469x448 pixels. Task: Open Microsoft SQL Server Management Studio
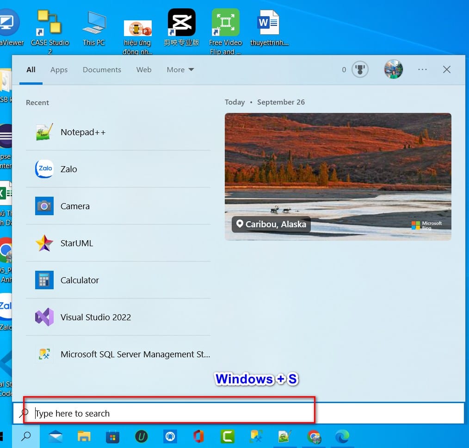click(x=118, y=355)
